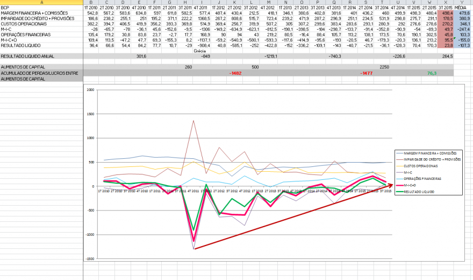Click chart y-axis label -500
This screenshot has height=280, width=473.
coord(90,211)
